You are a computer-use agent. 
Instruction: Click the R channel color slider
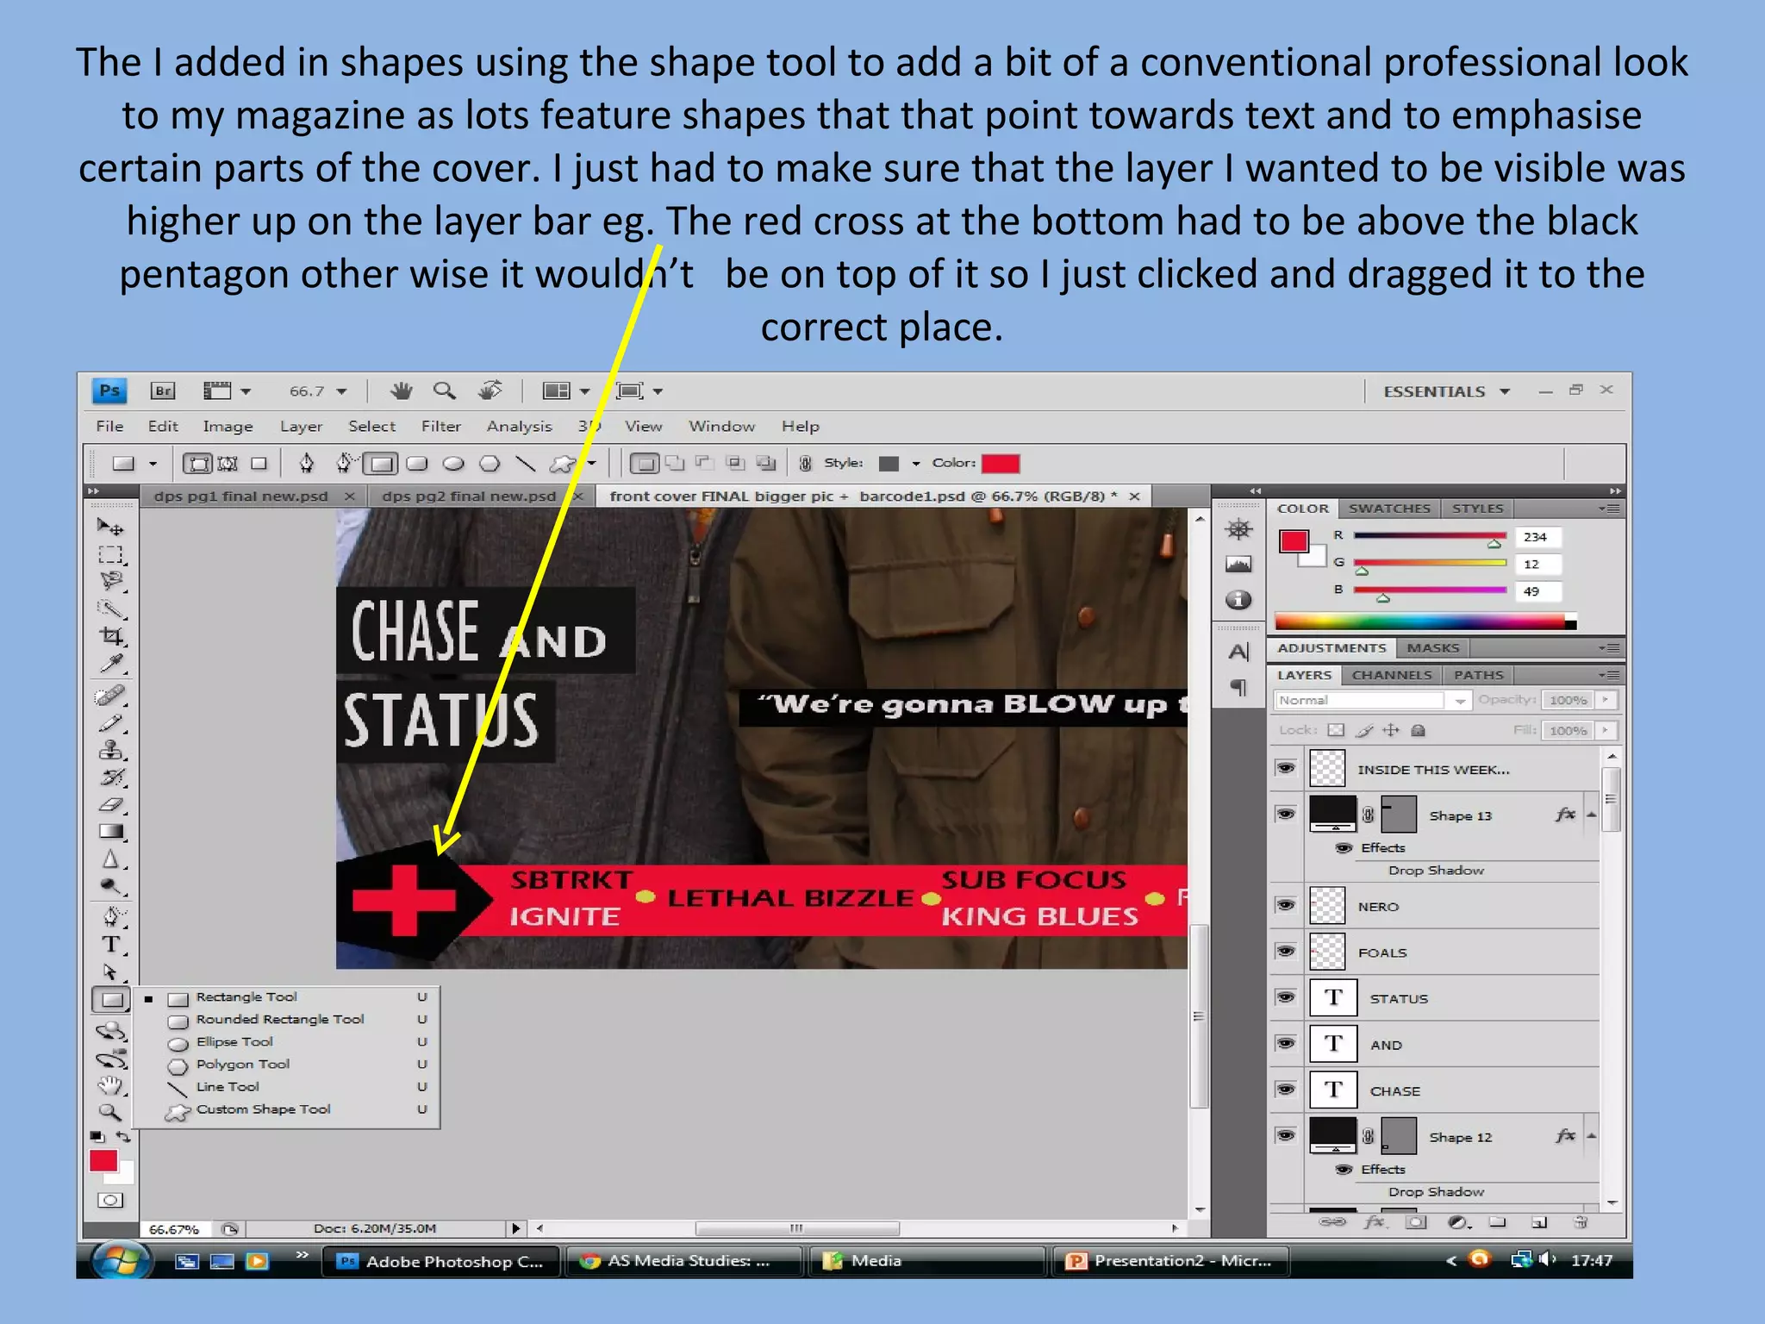pos(1429,536)
